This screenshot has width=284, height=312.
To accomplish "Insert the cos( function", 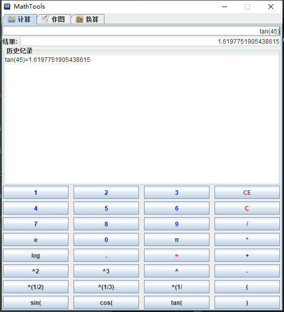I will (x=106, y=302).
